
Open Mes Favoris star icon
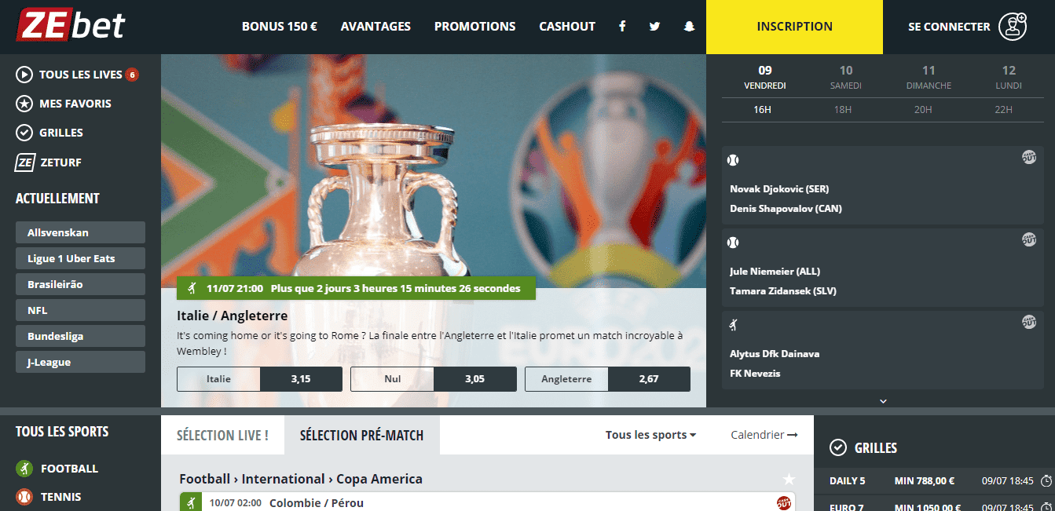coord(24,104)
